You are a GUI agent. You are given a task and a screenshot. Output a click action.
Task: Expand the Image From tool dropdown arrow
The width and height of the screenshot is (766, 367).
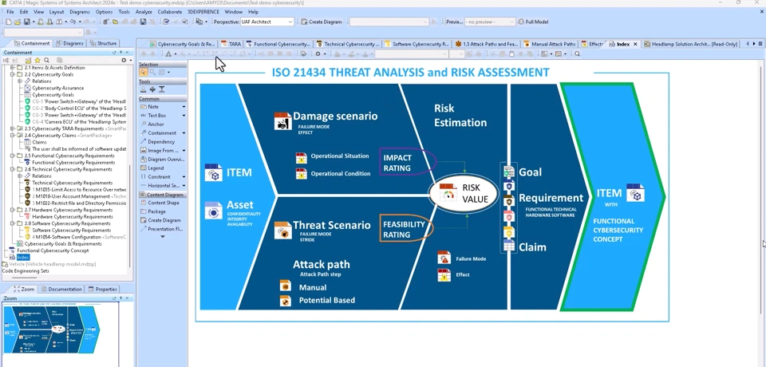[x=184, y=151]
